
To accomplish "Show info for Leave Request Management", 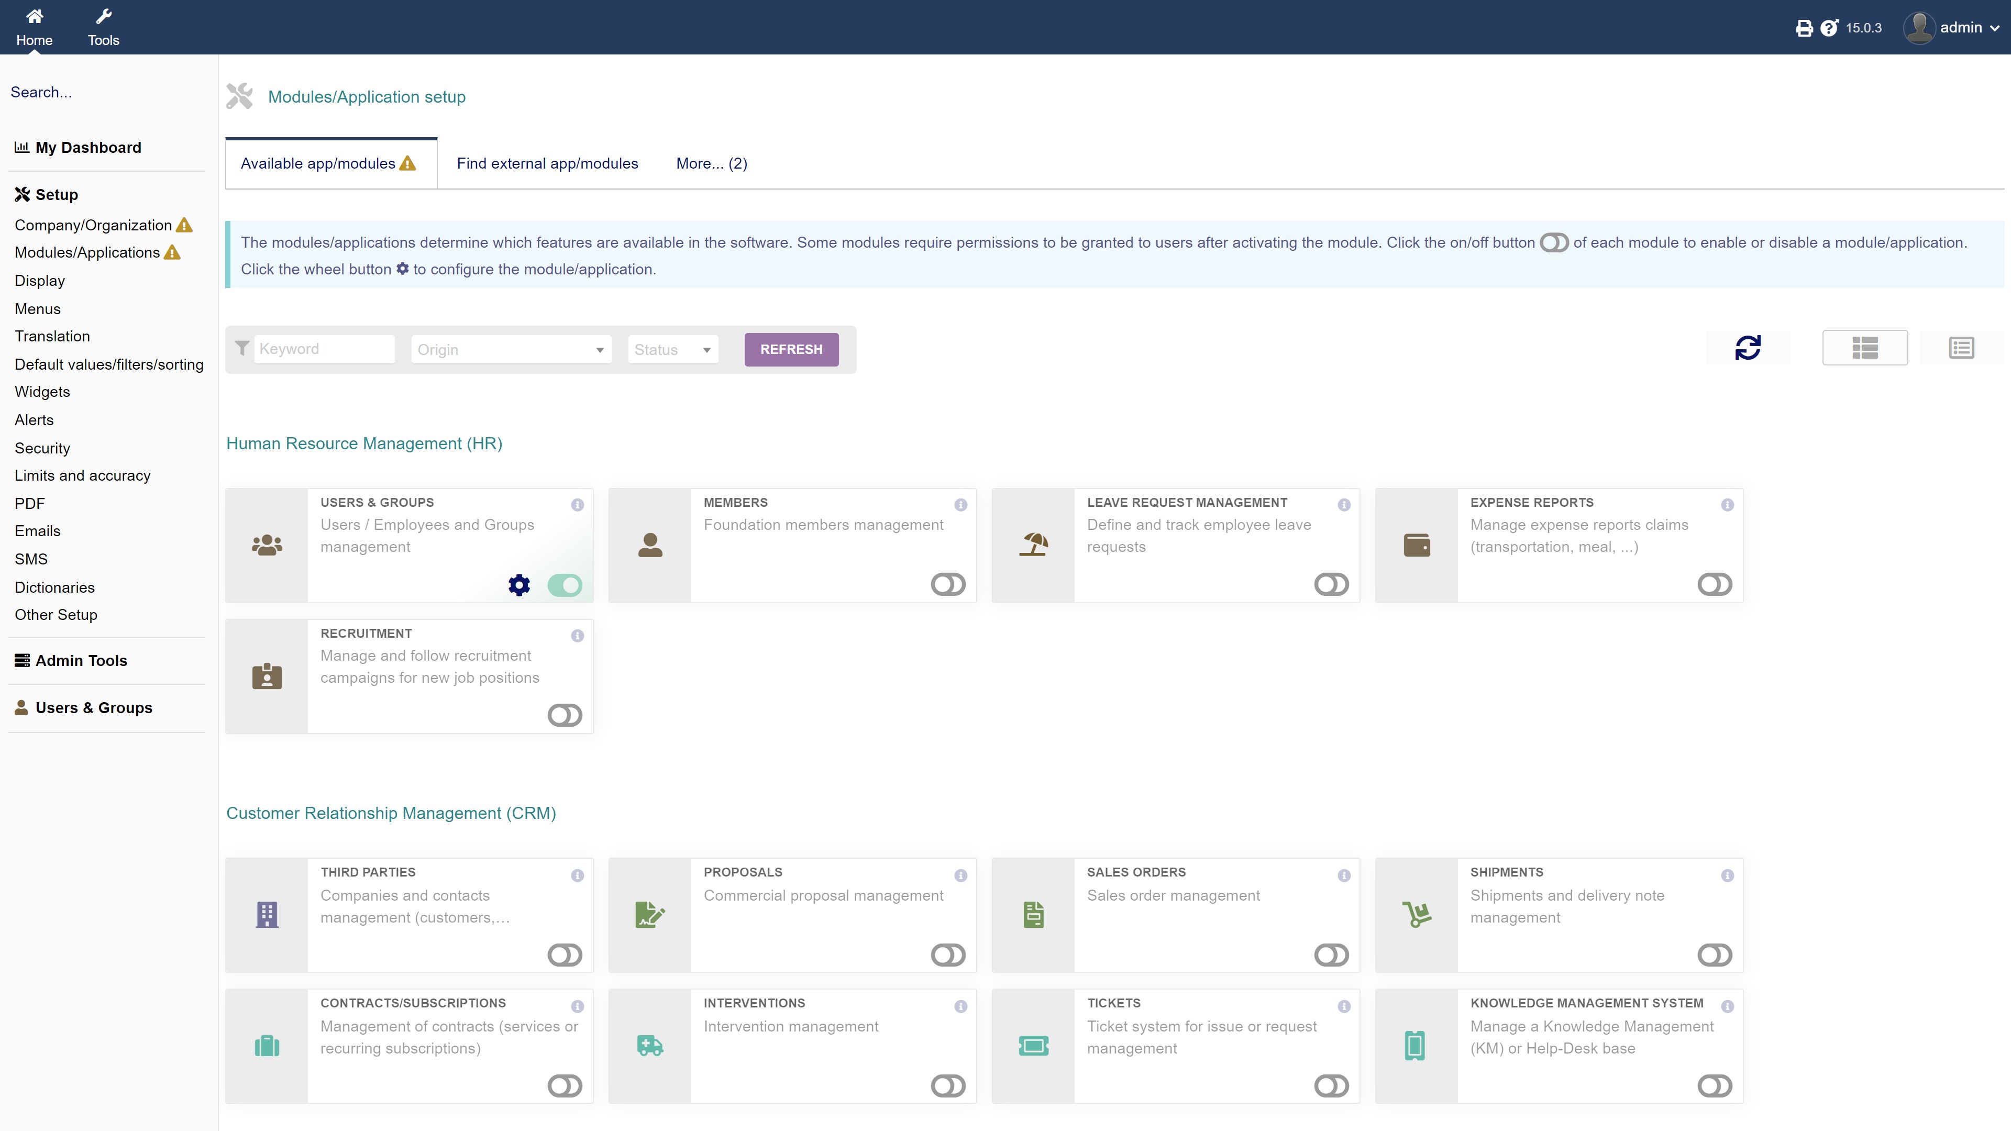I will (1344, 505).
